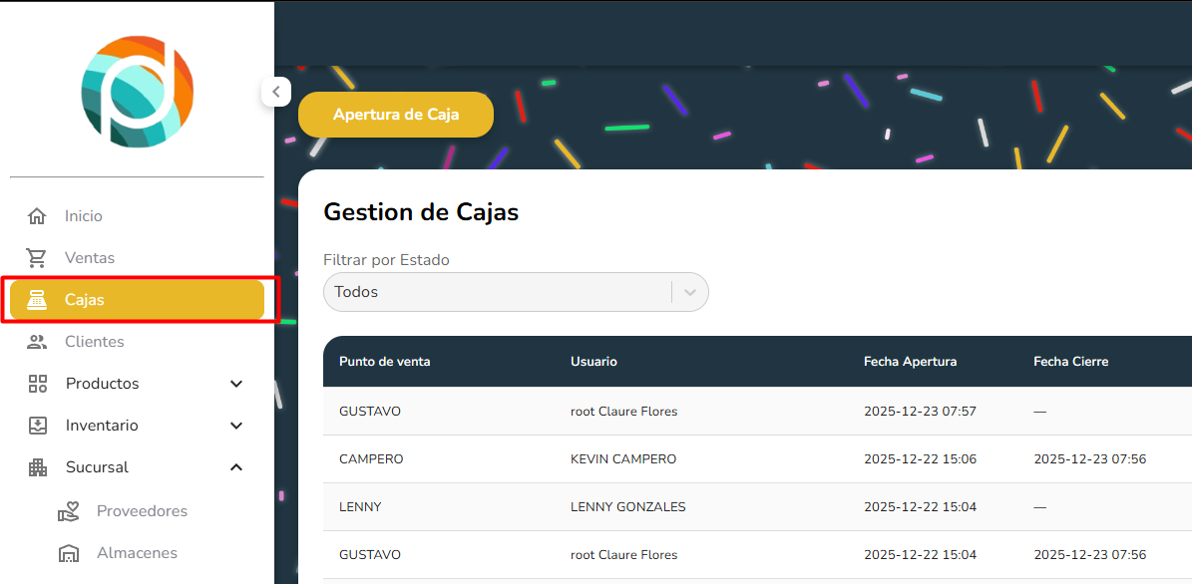Click the inventory box icon beside Inventario
Viewport: 1192px width, 584px height.
pyautogui.click(x=38, y=426)
